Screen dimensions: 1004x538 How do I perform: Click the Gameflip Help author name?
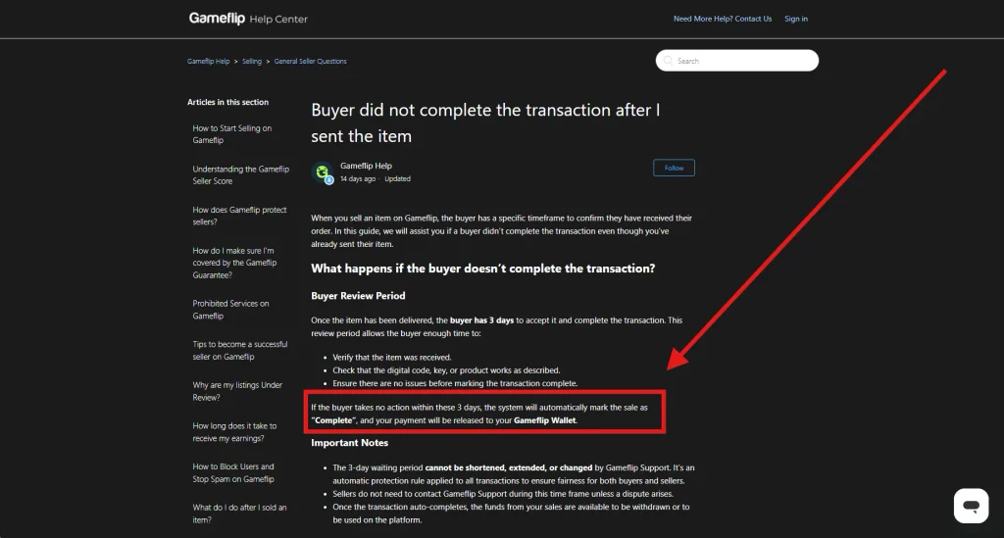[366, 166]
